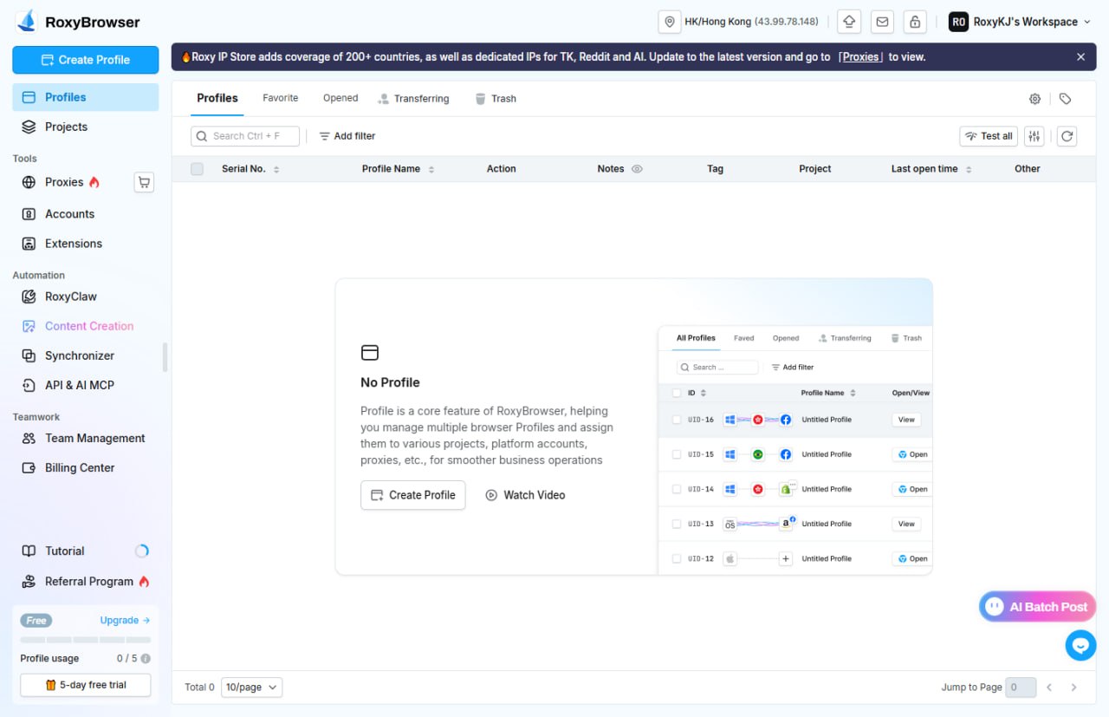The image size is (1109, 717).
Task: Switch to the Trash tab
Action: click(x=496, y=99)
